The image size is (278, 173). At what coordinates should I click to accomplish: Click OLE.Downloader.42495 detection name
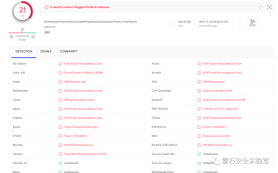(218, 91)
